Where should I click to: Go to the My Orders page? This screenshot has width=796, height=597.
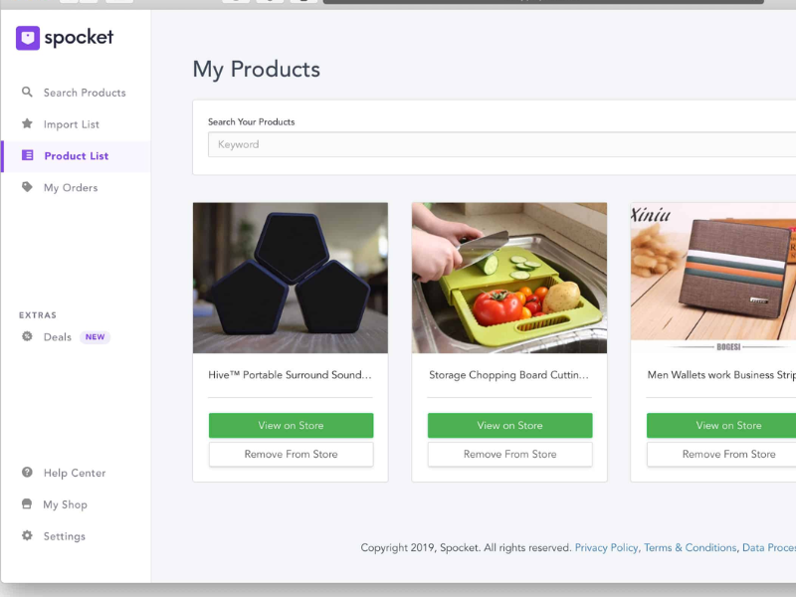[x=71, y=188]
